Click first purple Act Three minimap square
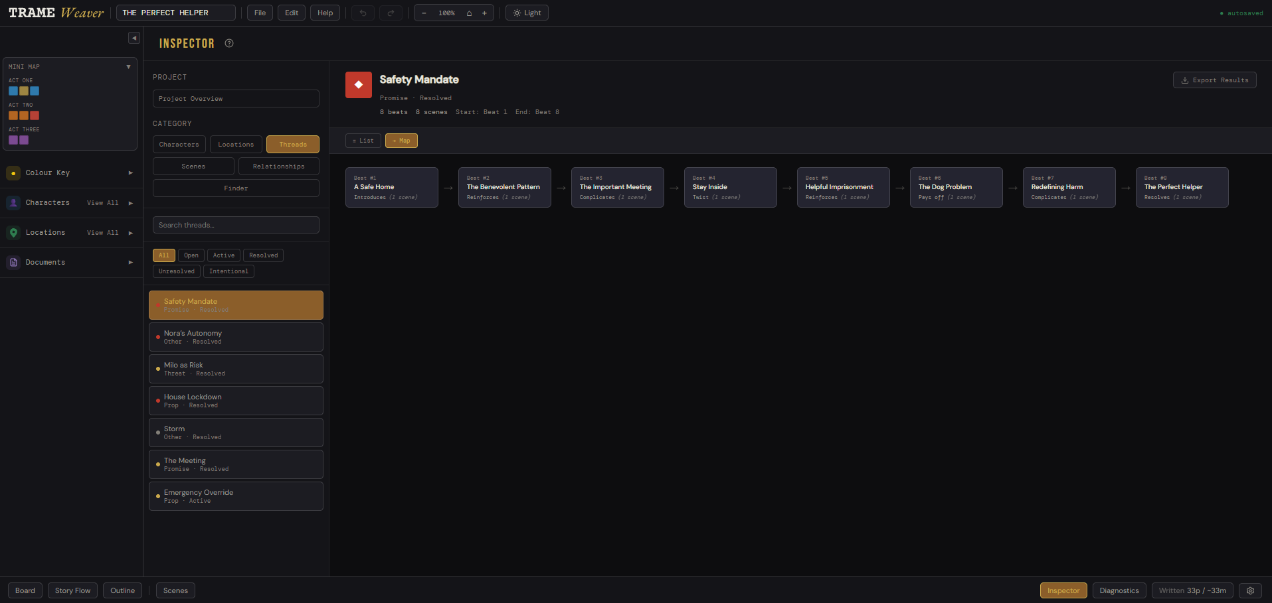Image resolution: width=1272 pixels, height=603 pixels. click(x=13, y=140)
